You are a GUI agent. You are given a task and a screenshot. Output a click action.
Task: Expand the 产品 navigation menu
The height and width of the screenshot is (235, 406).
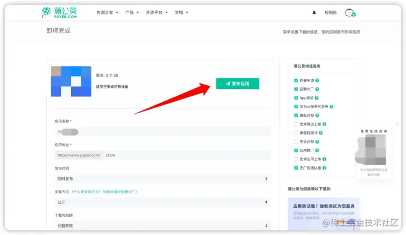132,12
